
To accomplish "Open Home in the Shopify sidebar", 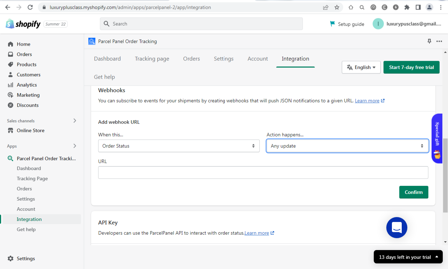I will coord(23,44).
